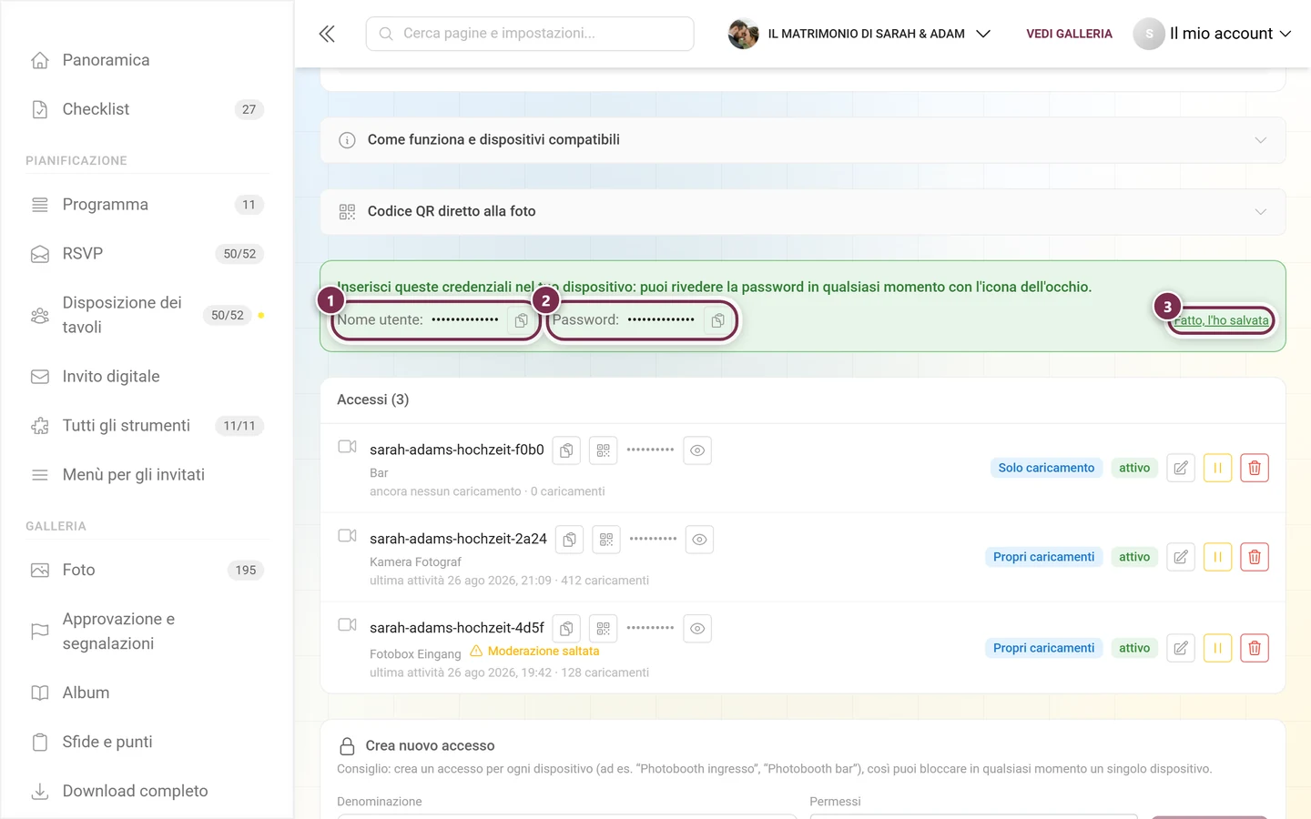Edit the Kamera Fotograf access
Image resolution: width=1311 pixels, height=819 pixels.
[x=1181, y=557]
